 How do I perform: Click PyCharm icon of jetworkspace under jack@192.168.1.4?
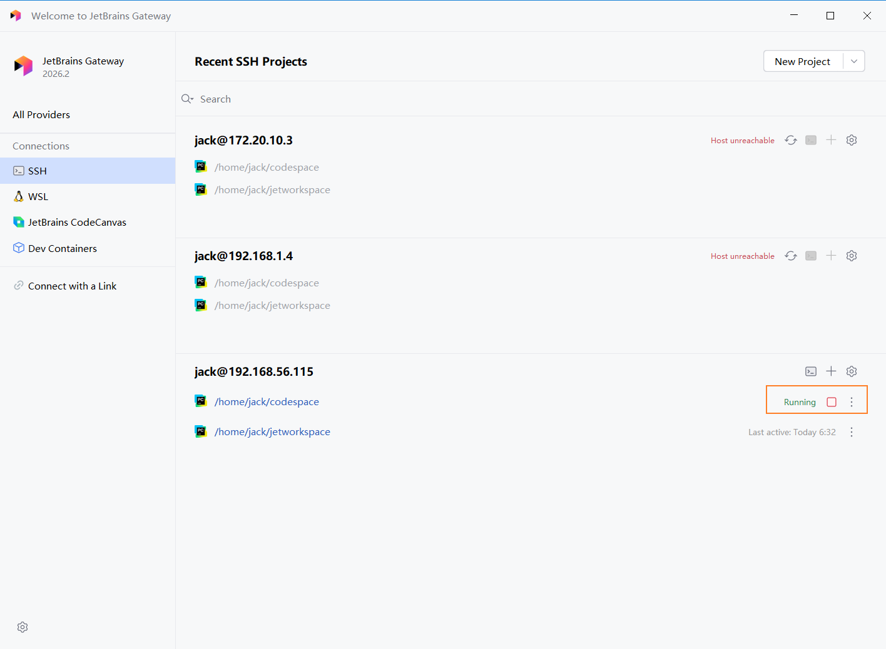(x=201, y=304)
